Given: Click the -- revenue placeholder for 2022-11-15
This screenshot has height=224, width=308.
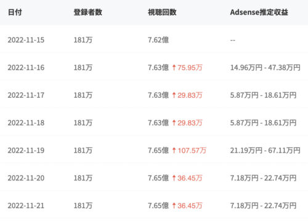Looking at the screenshot, I should tap(233, 40).
